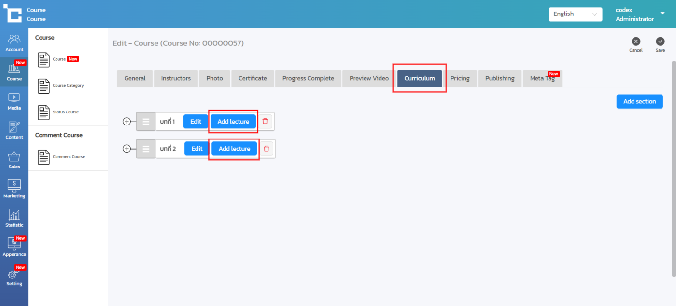
Task: Click the Add section button
Action: [x=639, y=101]
